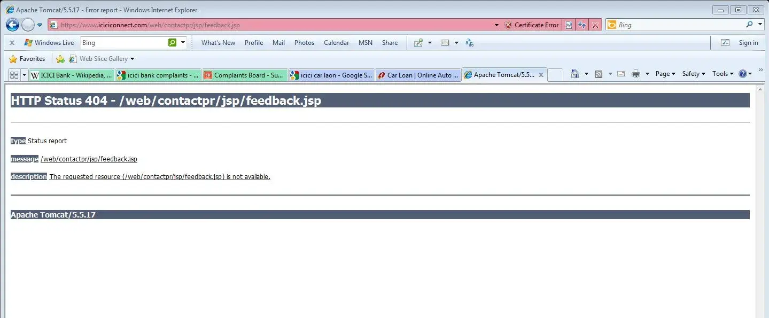Viewport: 769px width, 318px height.
Task: Open the Page menu
Action: (x=665, y=74)
